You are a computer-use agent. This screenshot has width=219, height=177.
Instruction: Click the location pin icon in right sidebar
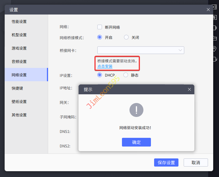[215, 49]
